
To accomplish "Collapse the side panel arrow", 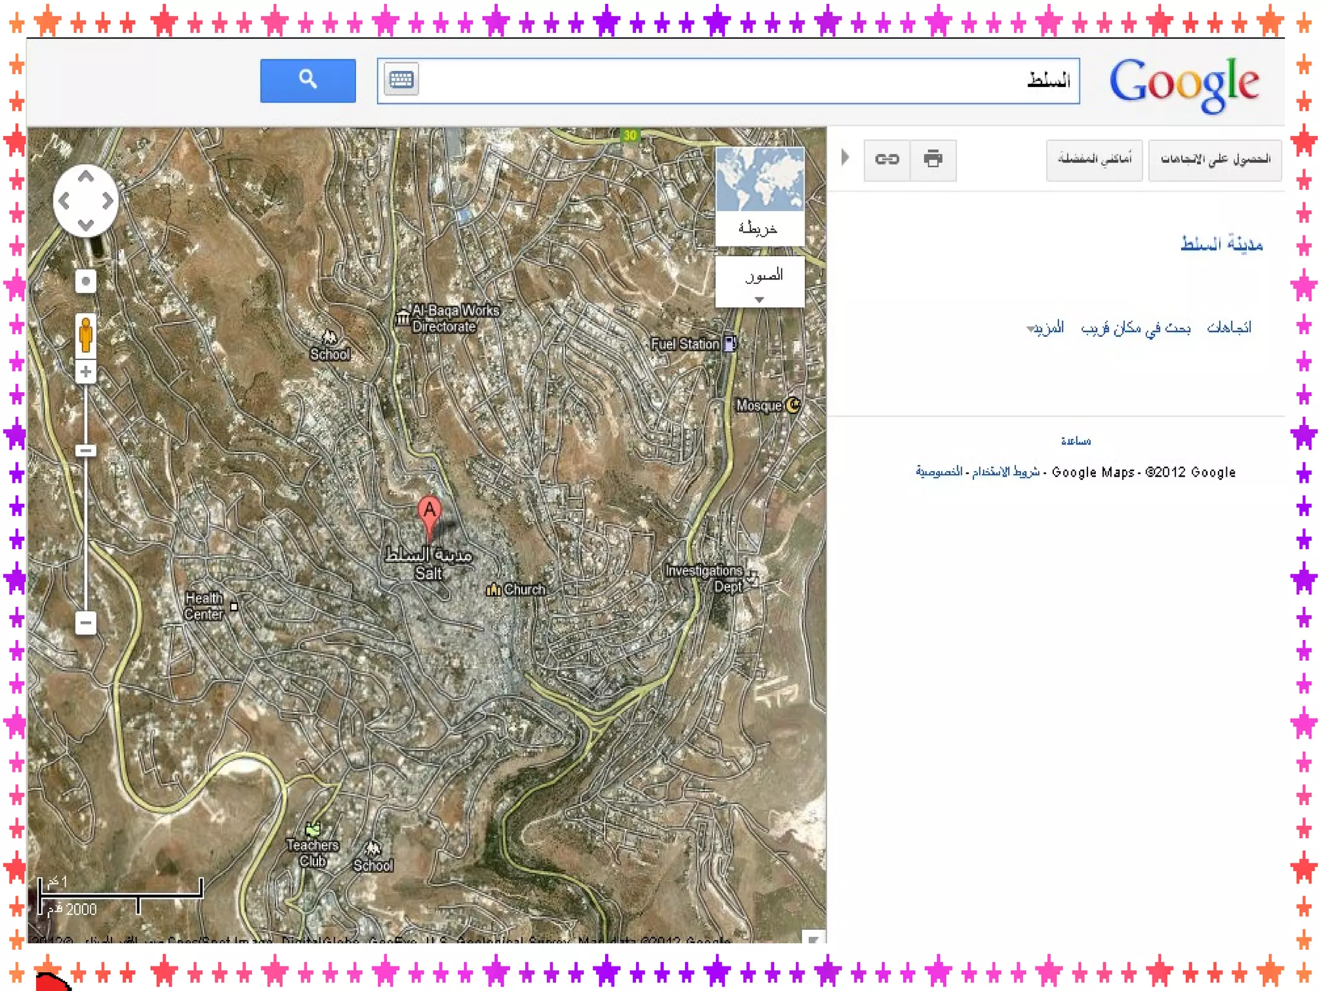I will click(x=845, y=157).
